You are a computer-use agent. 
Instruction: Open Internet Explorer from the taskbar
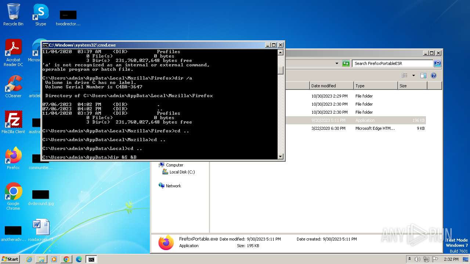click(x=29, y=259)
